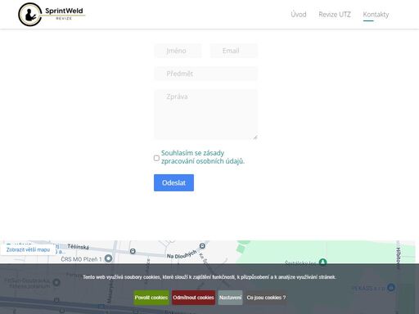This screenshot has width=419, height=314.
Task: Select the green park marker on map
Action: click(x=322, y=262)
